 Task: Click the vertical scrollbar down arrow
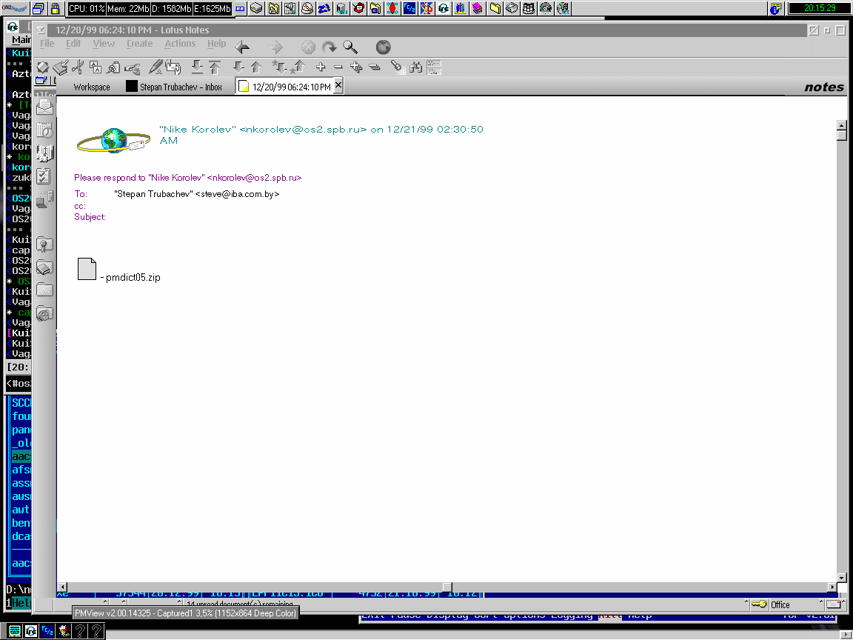click(842, 578)
